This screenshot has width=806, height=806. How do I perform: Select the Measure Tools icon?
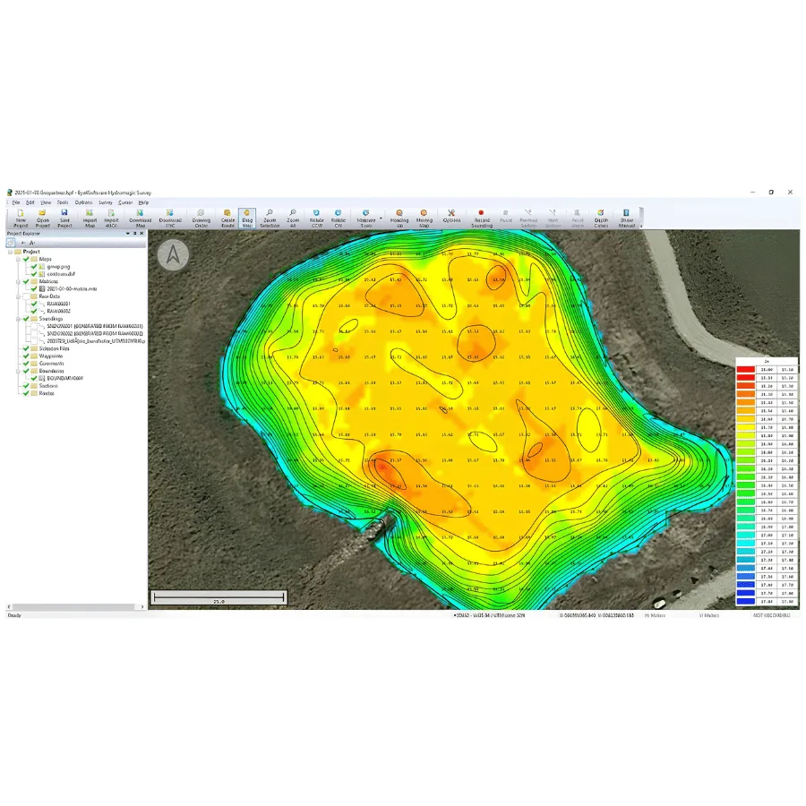pyautogui.click(x=366, y=219)
